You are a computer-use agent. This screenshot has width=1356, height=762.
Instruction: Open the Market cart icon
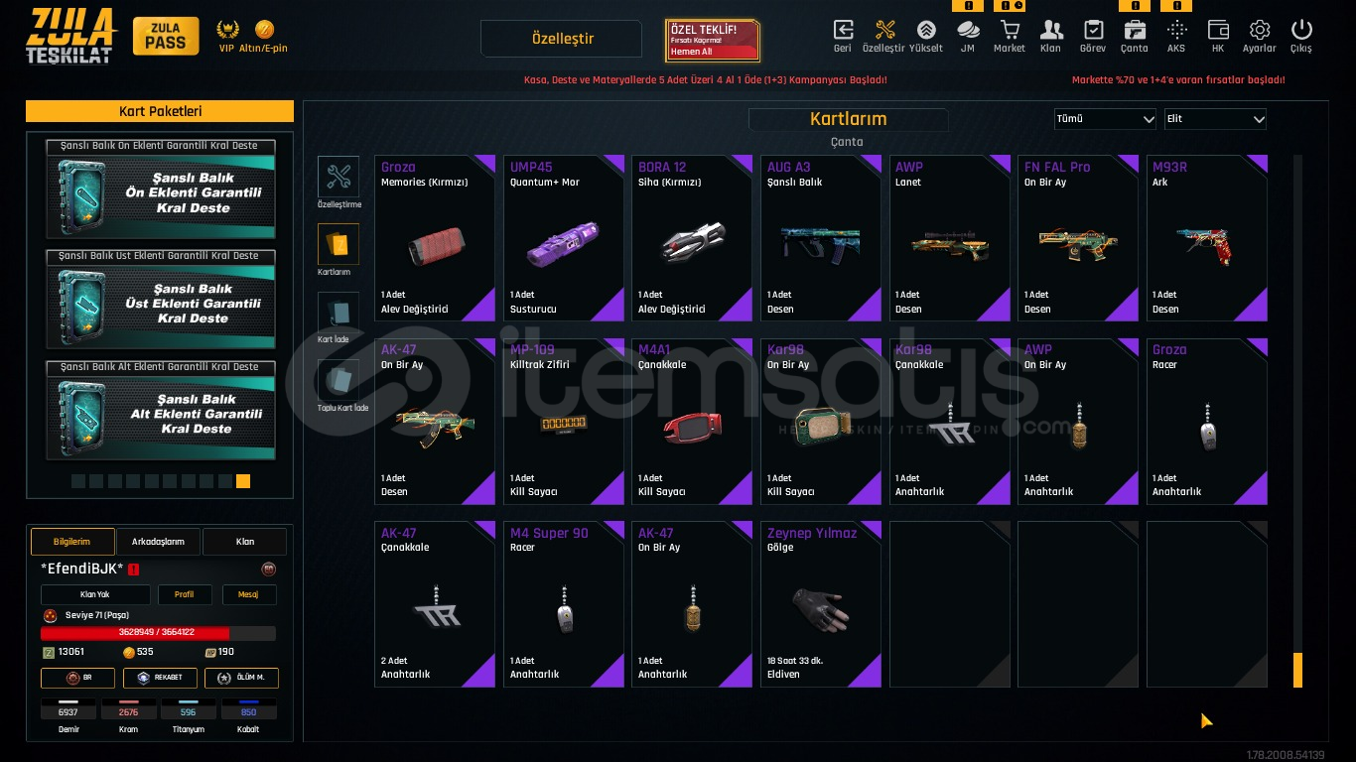tap(1010, 31)
